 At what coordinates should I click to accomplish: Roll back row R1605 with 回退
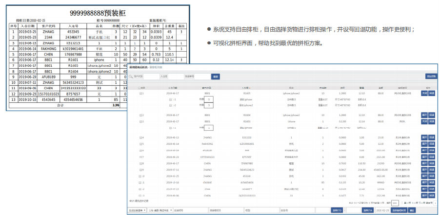432,93
